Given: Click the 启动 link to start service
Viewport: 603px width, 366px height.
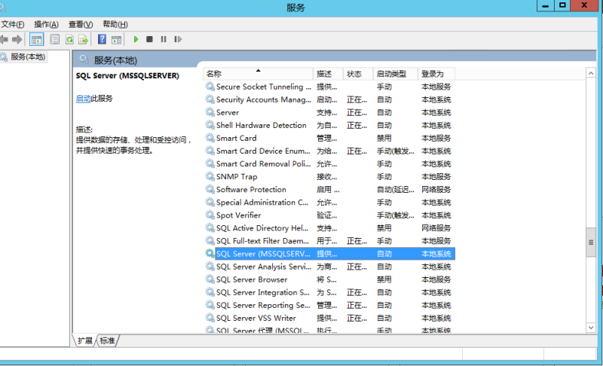Looking at the screenshot, I should point(83,99).
